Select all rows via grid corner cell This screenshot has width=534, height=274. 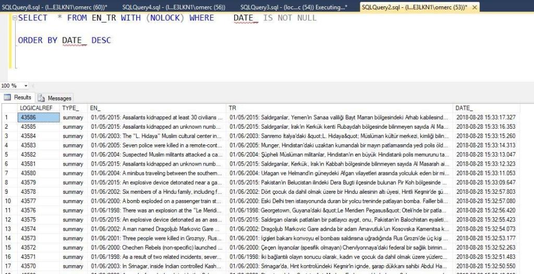click(x=9, y=108)
